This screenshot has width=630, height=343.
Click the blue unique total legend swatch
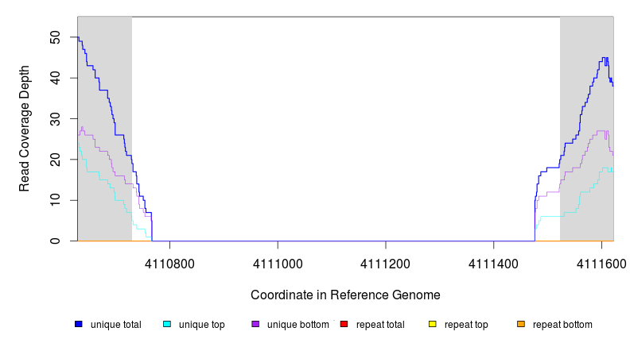point(79,324)
